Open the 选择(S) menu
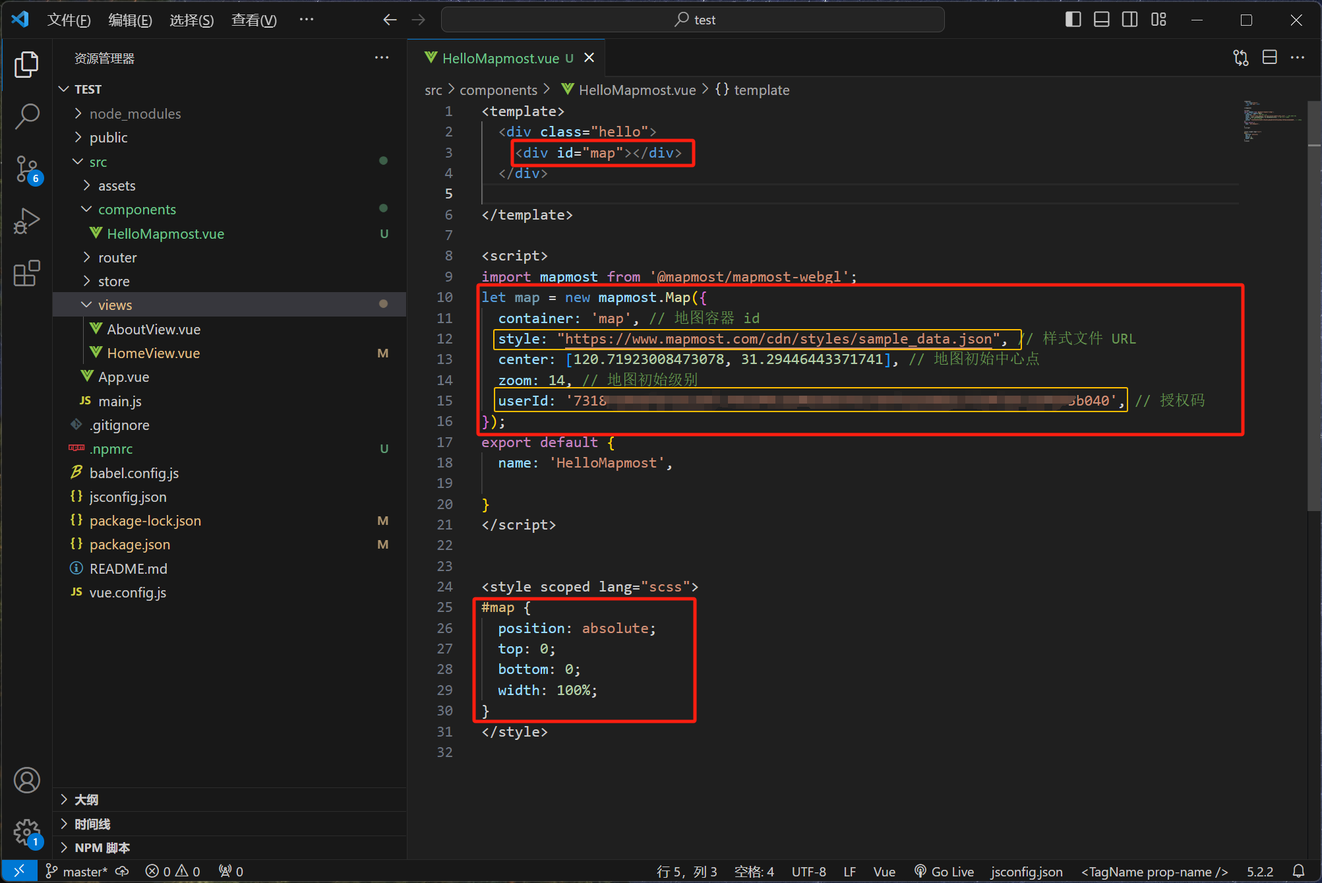 pyautogui.click(x=191, y=20)
